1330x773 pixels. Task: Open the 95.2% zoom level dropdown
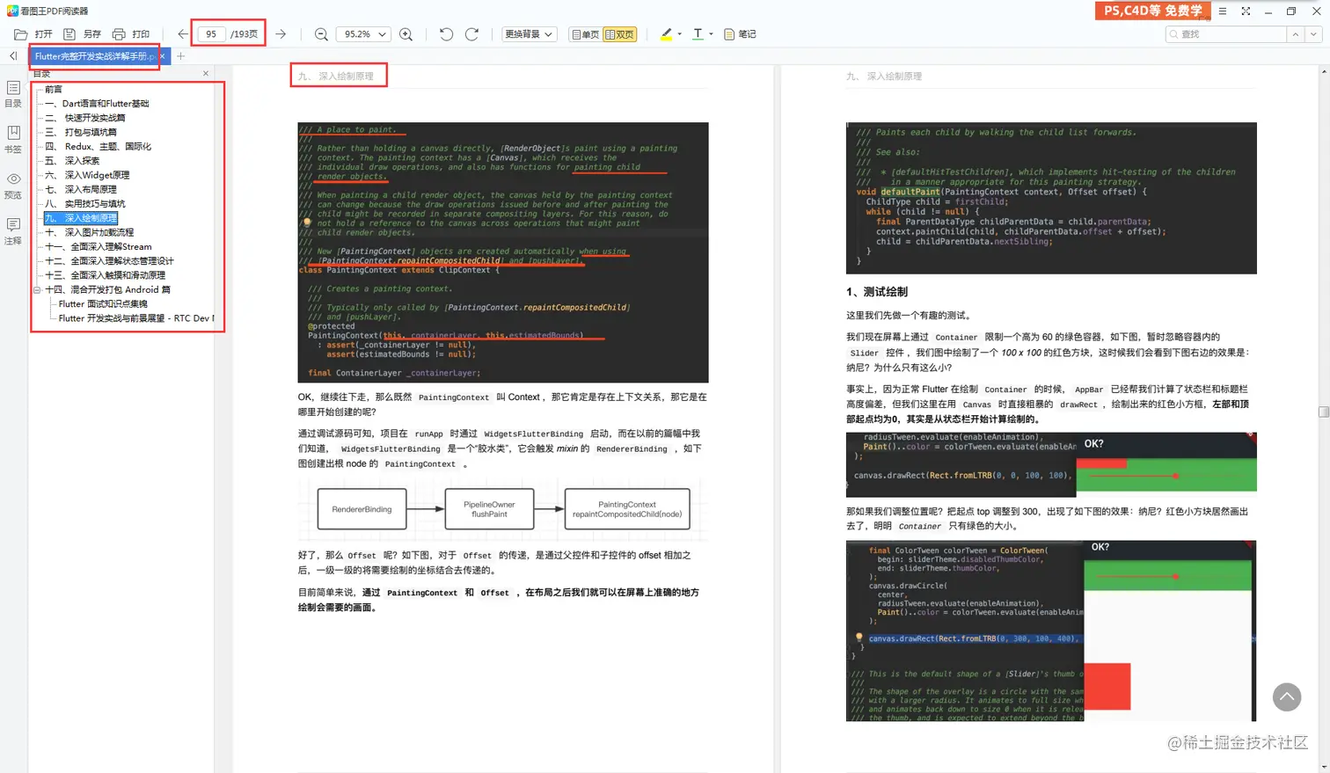pyautogui.click(x=364, y=34)
